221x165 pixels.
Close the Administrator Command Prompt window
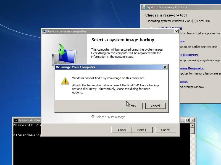click(x=192, y=120)
